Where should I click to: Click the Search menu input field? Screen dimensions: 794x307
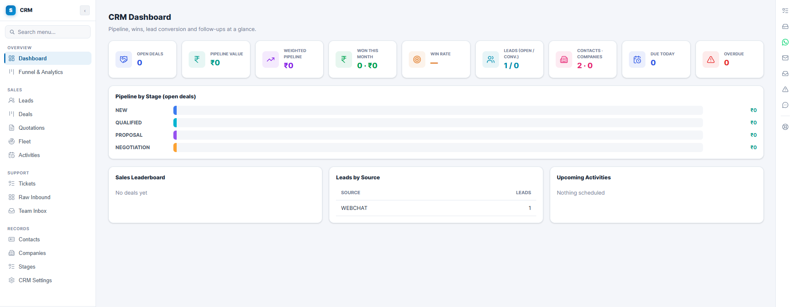click(x=48, y=32)
